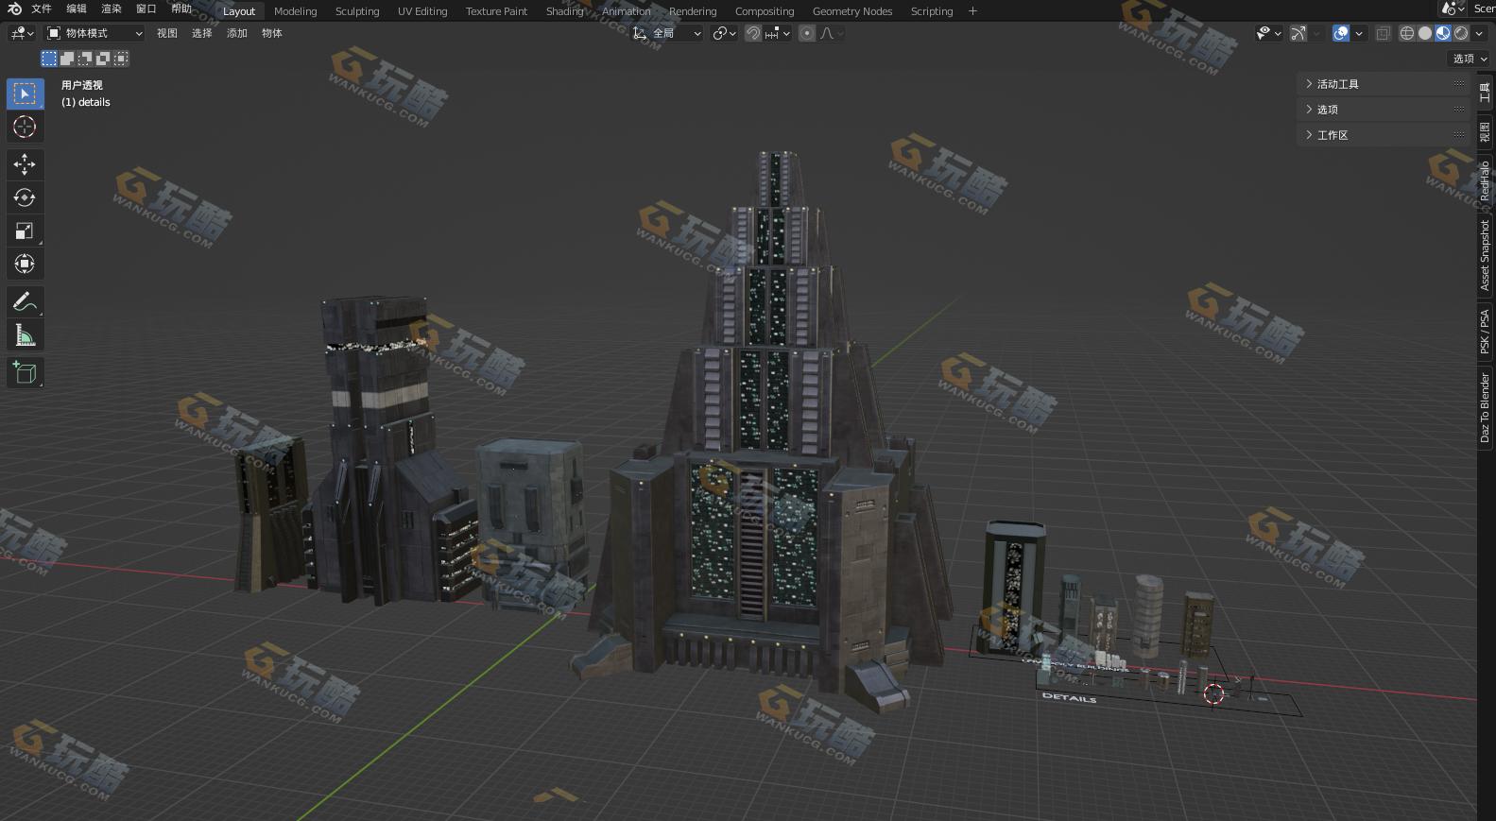Select the Add Cube tool
Viewport: 1496px width, 821px height.
tap(26, 372)
